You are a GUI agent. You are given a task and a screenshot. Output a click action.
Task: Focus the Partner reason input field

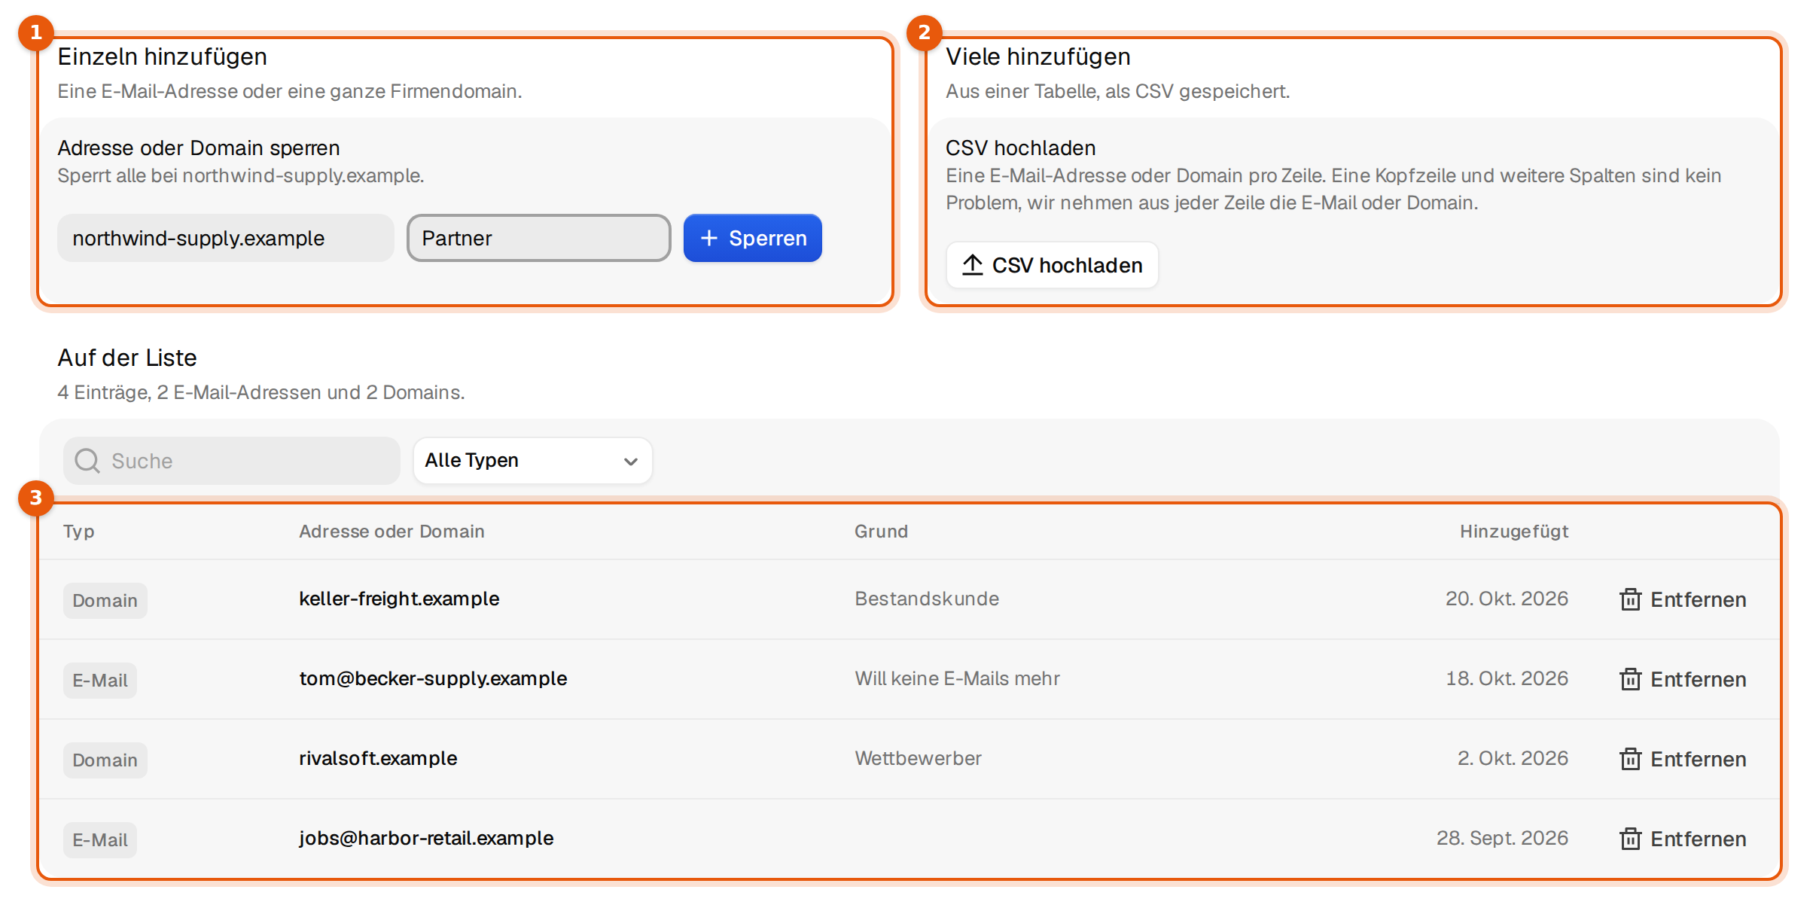538,238
